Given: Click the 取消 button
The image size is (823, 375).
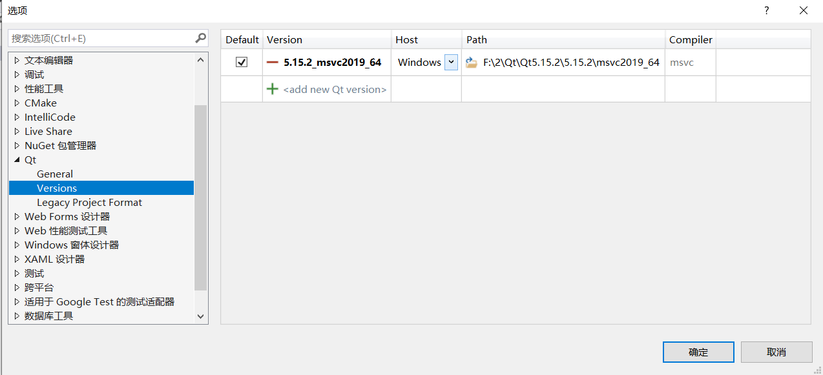Looking at the screenshot, I should click(x=776, y=352).
